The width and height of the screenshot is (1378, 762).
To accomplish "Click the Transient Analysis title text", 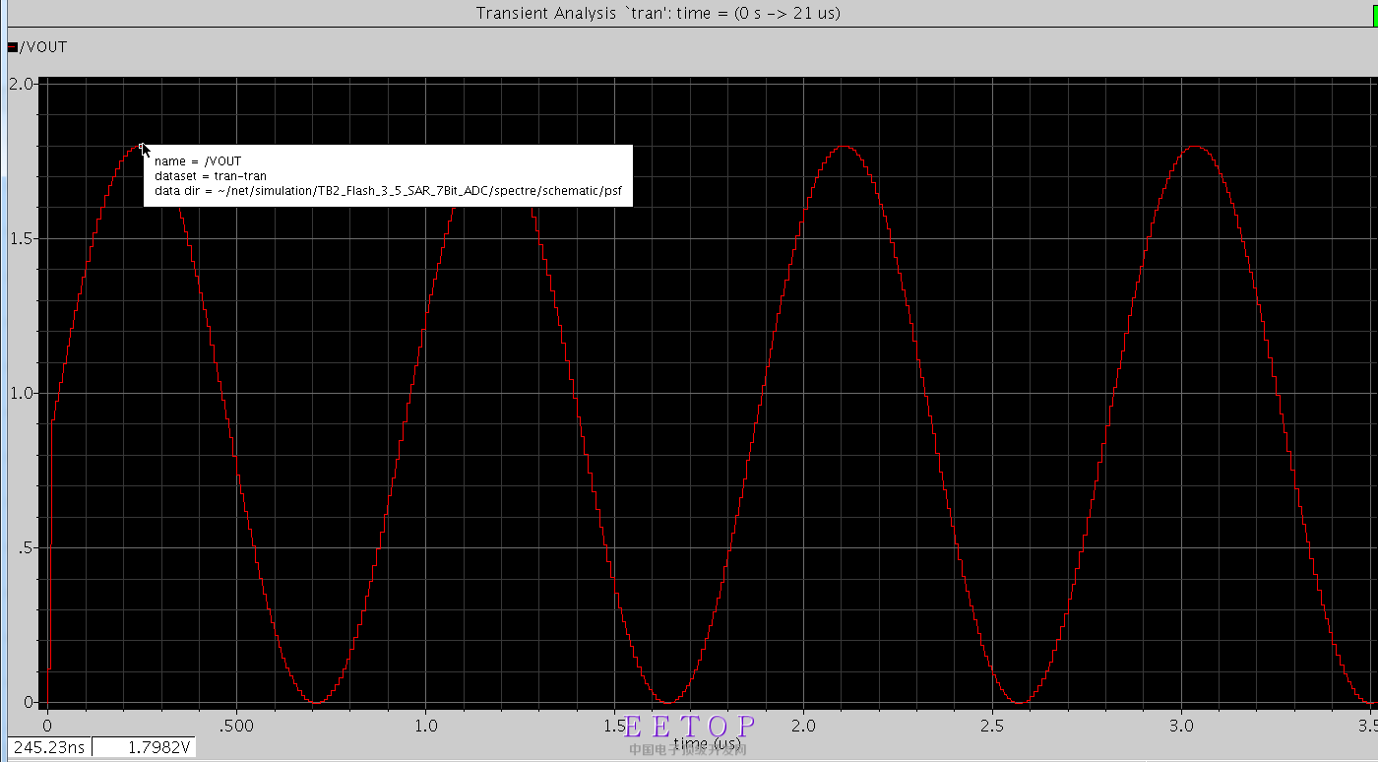I will tap(658, 13).
